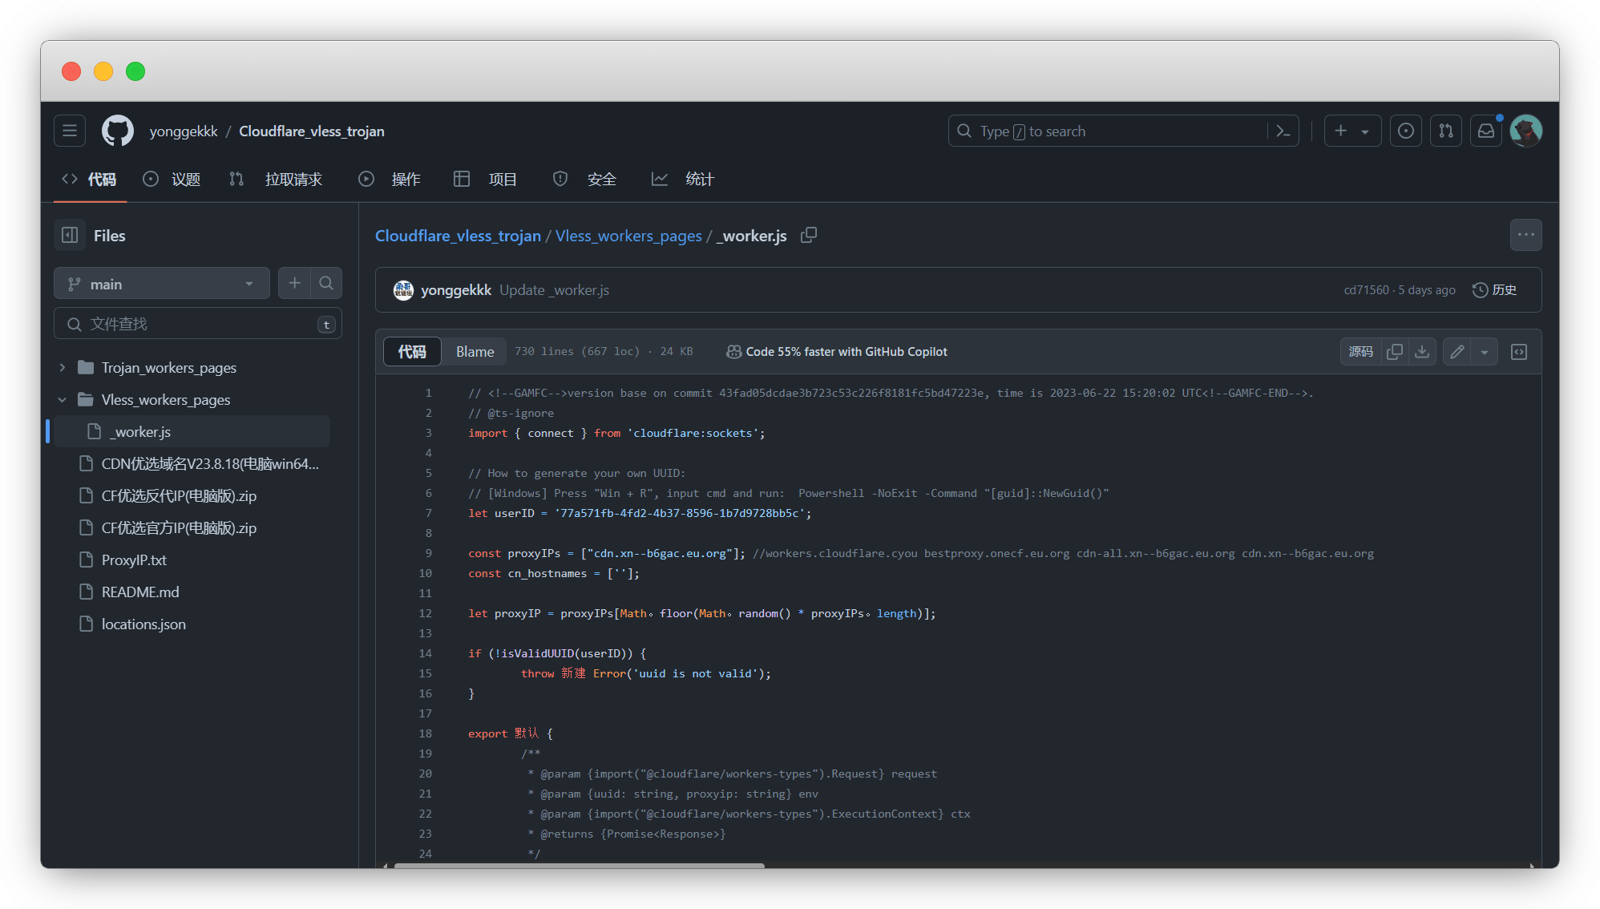1600x909 pixels.
Task: Switch to the 议题 issues tab
Action: coord(172,179)
